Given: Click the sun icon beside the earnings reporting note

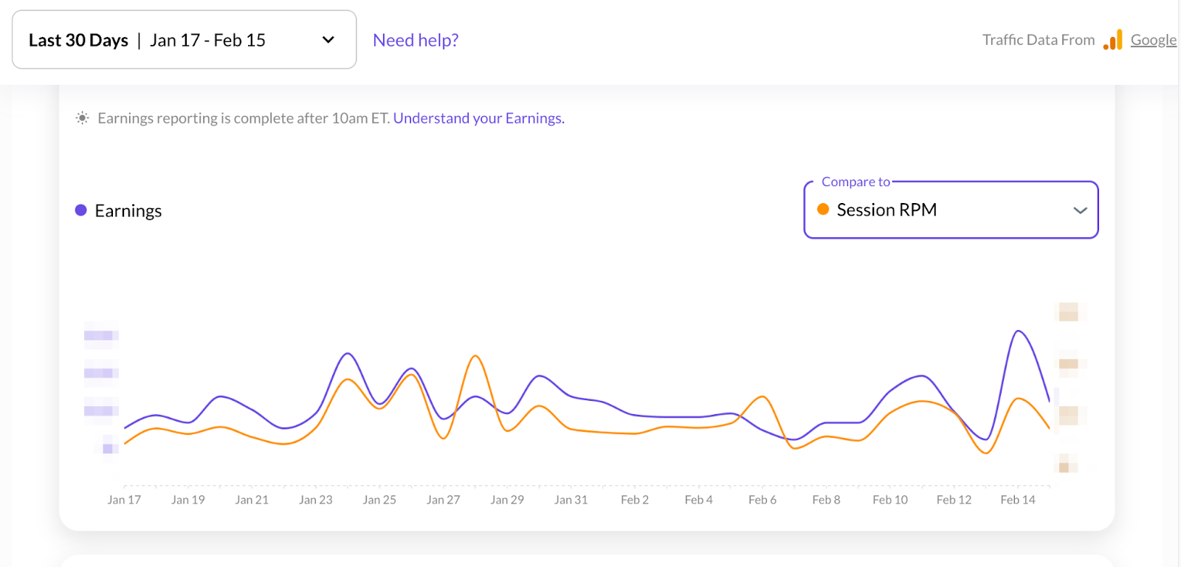Looking at the screenshot, I should (83, 118).
